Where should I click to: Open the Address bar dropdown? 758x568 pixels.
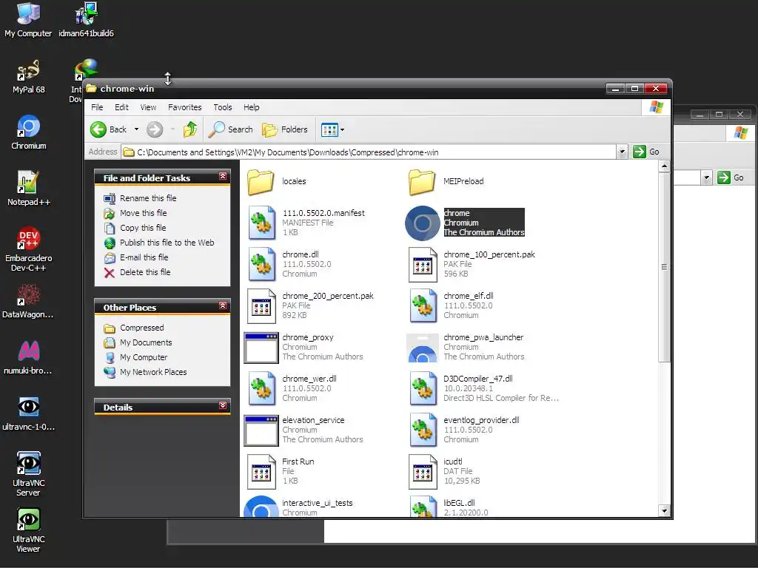point(622,152)
